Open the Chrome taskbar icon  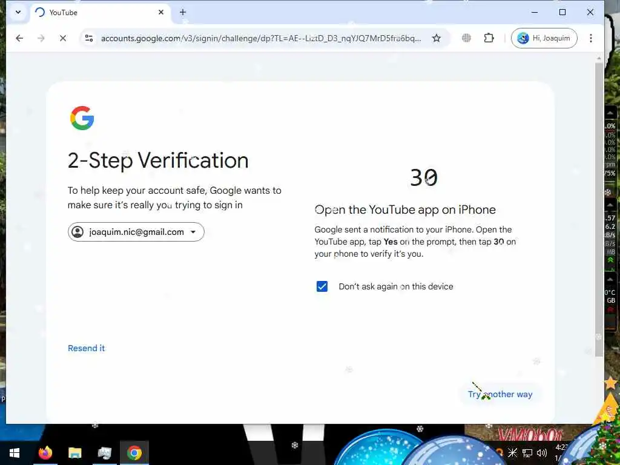point(134,453)
